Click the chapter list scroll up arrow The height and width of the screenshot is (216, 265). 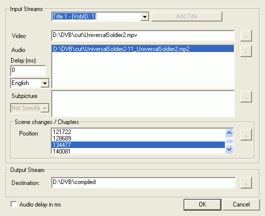click(x=229, y=133)
